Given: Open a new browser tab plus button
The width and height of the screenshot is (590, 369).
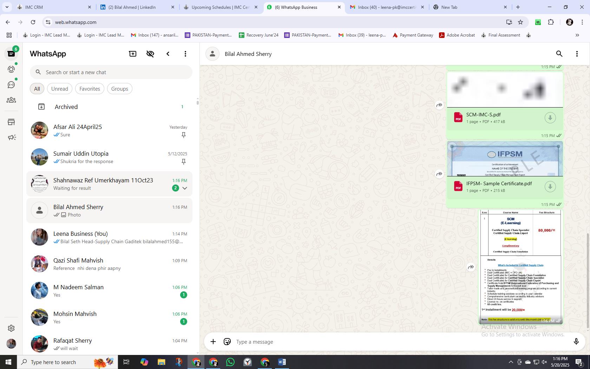Looking at the screenshot, I should click(x=518, y=7).
